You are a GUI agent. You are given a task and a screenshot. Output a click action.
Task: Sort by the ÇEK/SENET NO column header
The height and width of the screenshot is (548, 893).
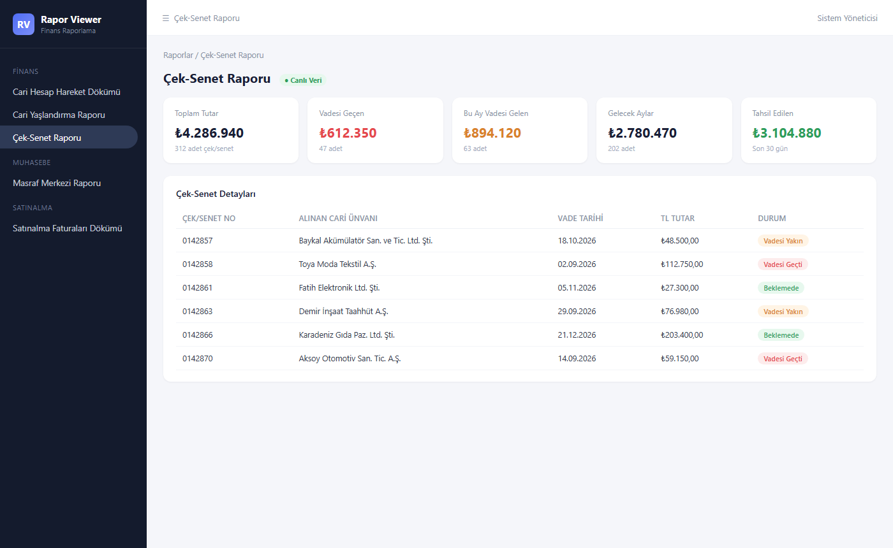pos(209,219)
